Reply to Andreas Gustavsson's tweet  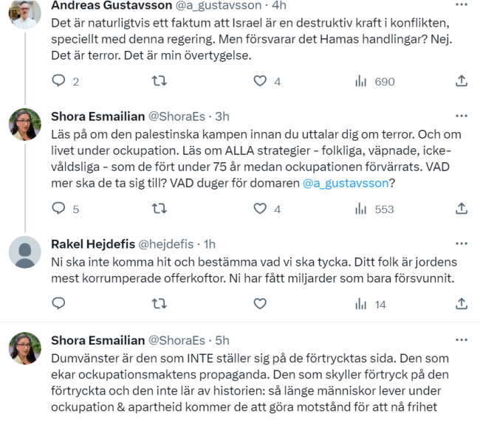point(59,81)
